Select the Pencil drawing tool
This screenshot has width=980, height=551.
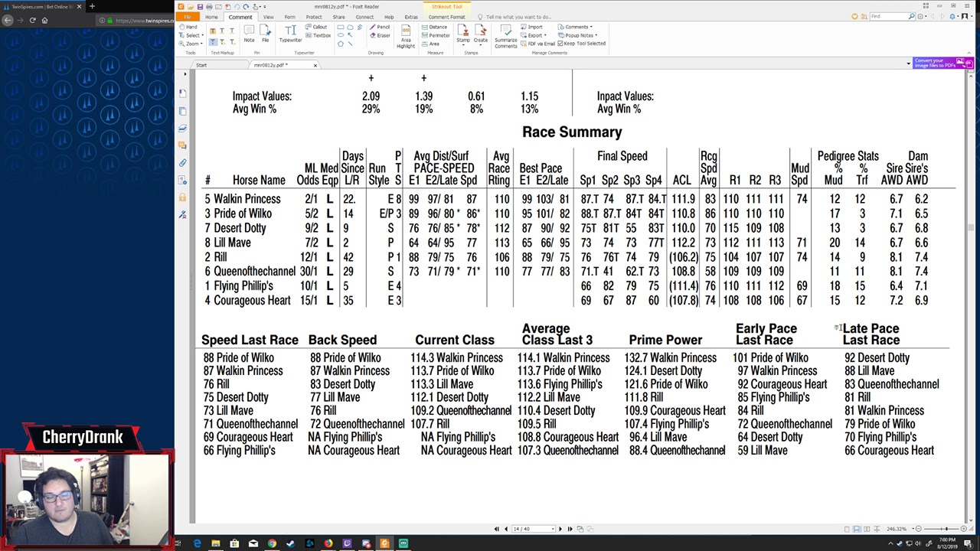click(x=380, y=27)
